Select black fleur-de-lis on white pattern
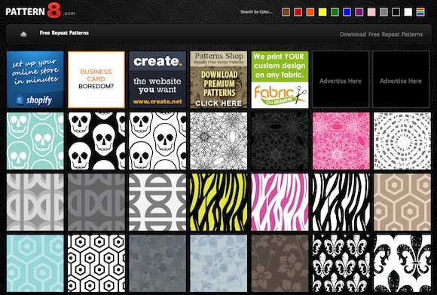This screenshot has height=295, width=437. [402, 263]
